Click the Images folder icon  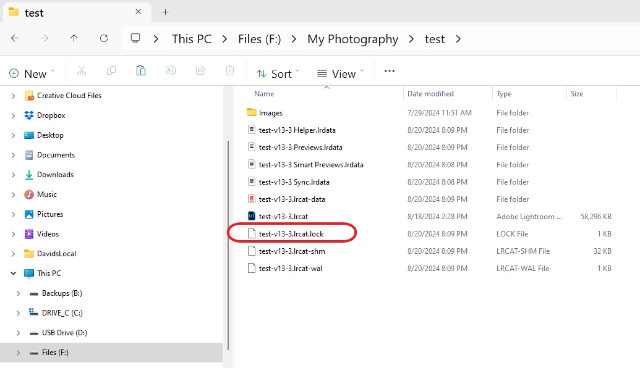click(x=252, y=112)
